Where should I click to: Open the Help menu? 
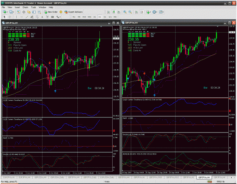pos(51,7)
